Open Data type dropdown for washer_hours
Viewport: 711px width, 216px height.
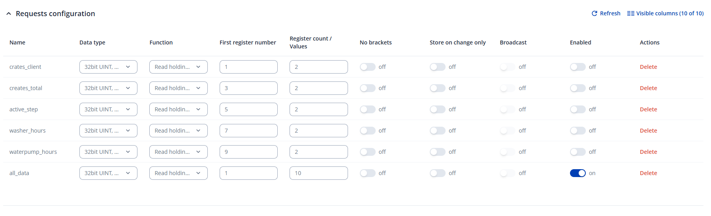pos(108,131)
